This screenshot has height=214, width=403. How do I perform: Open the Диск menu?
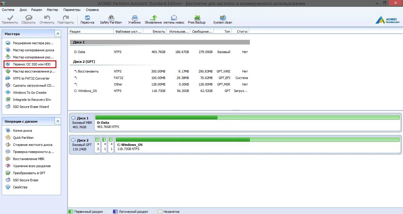coord(23,10)
